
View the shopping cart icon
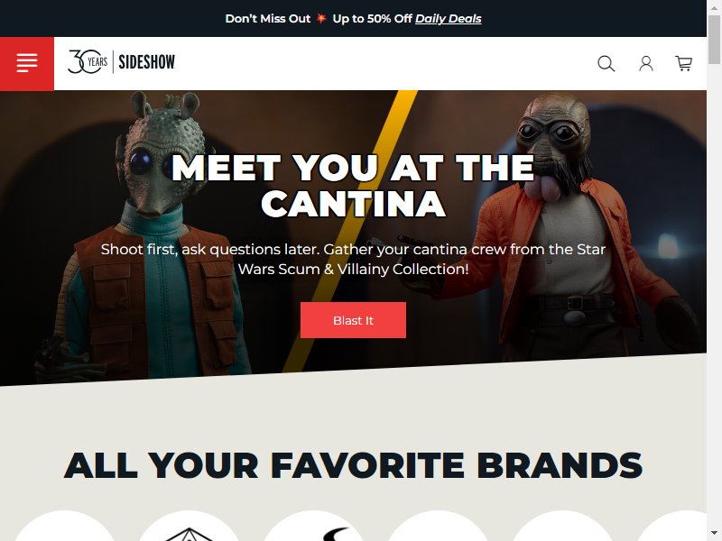[684, 63]
